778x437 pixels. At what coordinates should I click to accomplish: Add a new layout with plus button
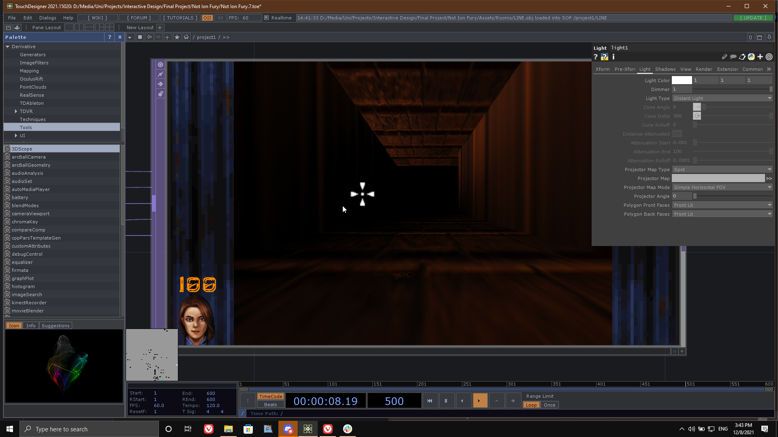[160, 28]
